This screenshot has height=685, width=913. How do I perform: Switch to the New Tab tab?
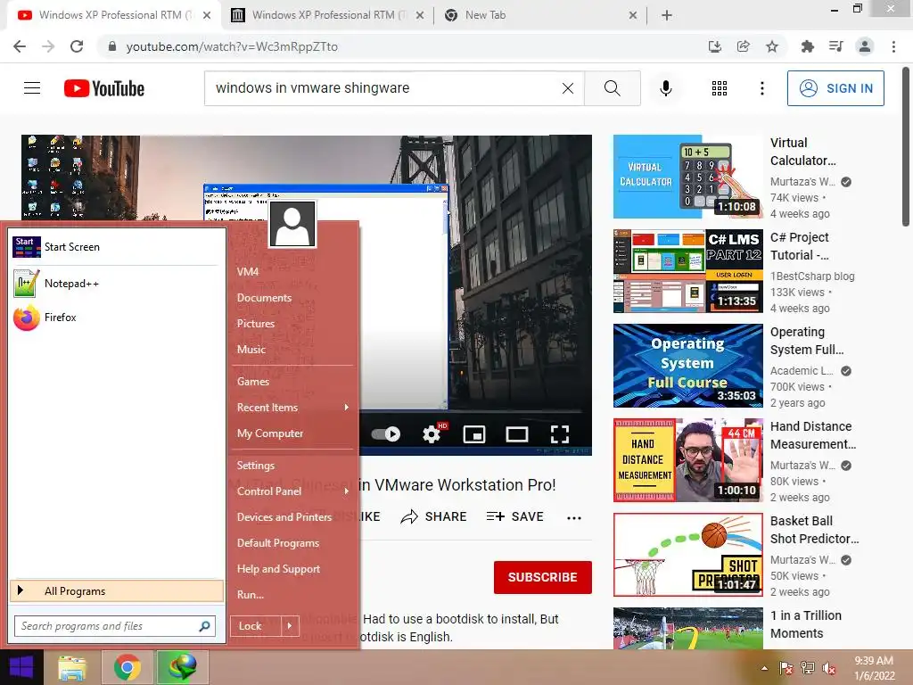coord(539,15)
